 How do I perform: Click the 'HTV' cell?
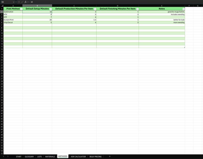[13, 15]
